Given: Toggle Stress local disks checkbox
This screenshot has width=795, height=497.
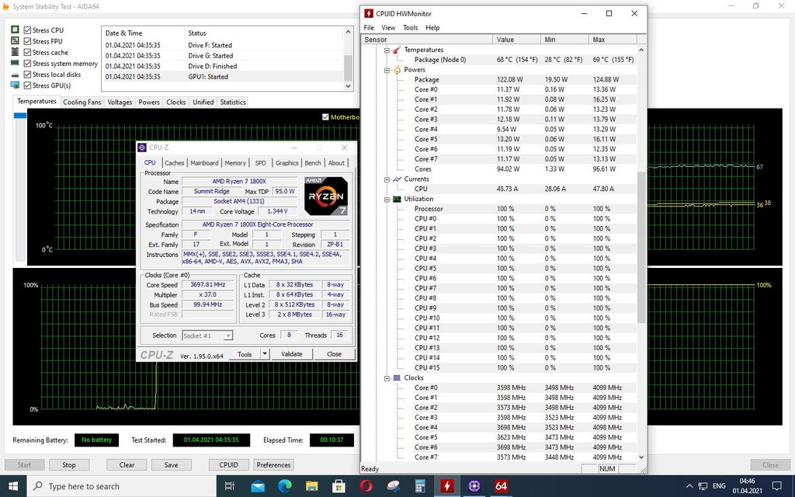Looking at the screenshot, I should [27, 75].
